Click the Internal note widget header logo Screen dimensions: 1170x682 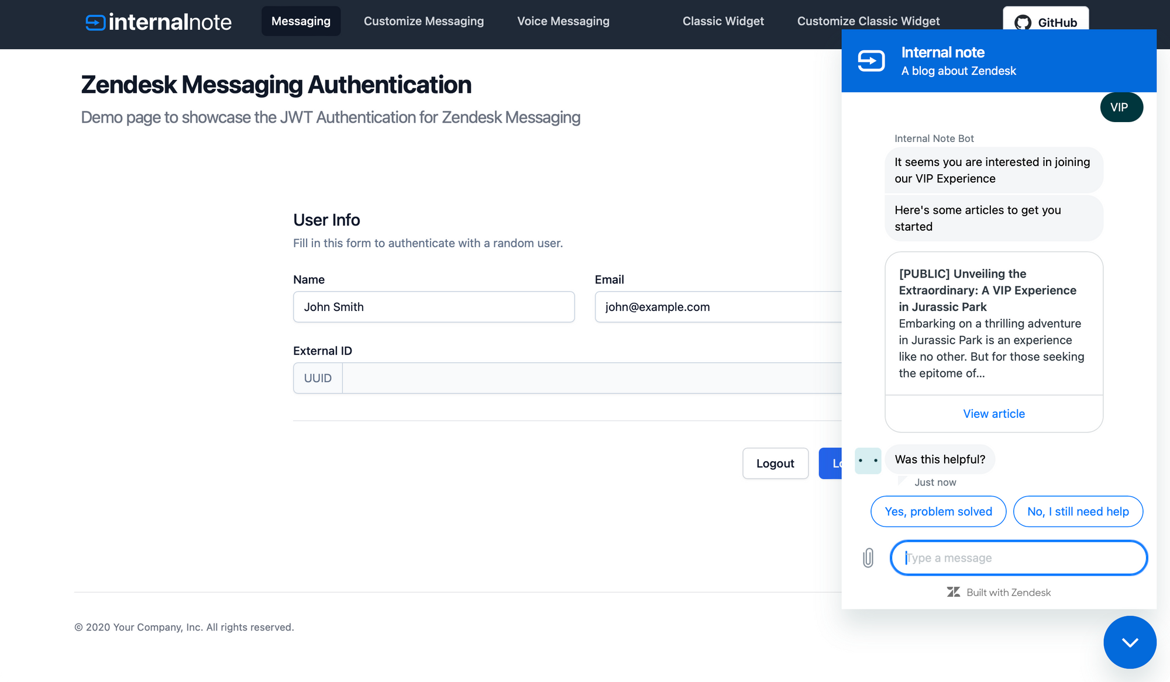(871, 61)
